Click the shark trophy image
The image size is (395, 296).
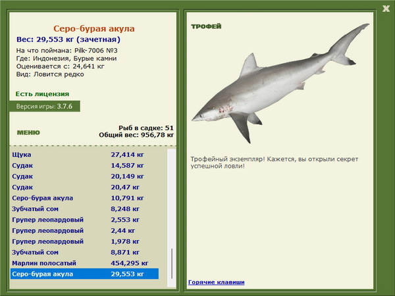pos(280,83)
